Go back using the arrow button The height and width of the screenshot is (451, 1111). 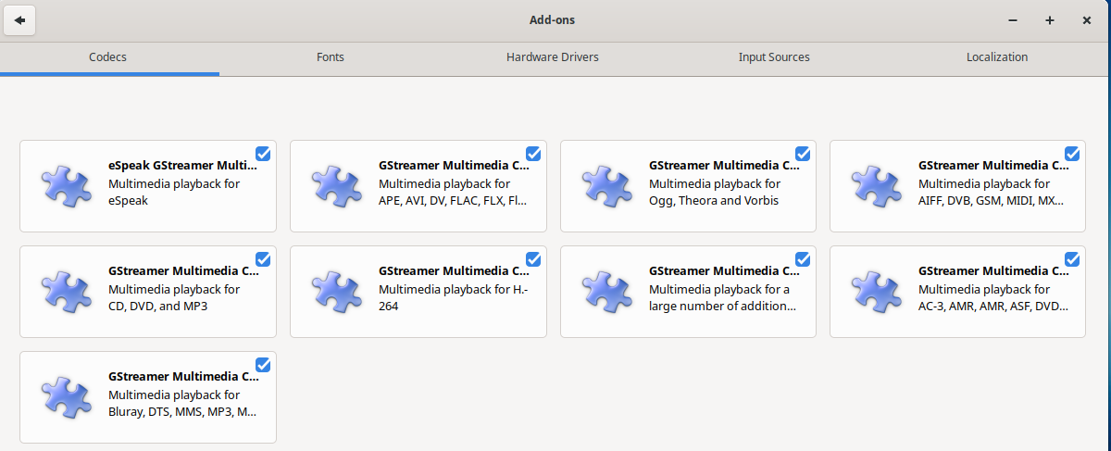tap(19, 20)
